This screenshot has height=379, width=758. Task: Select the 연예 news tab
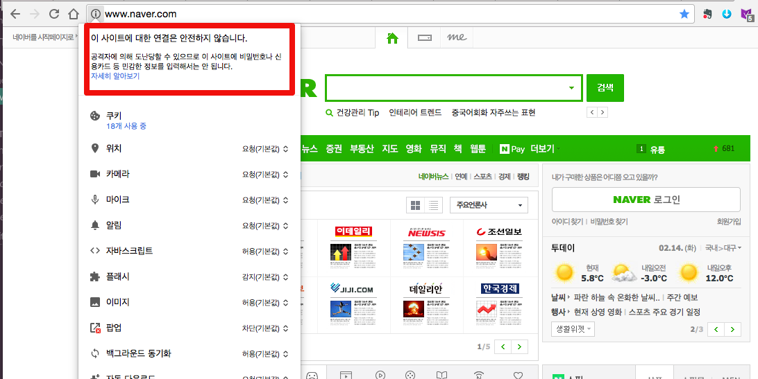tap(461, 177)
